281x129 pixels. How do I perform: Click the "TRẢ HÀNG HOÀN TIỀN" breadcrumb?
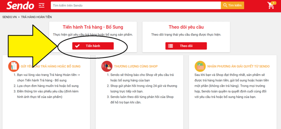(x=36, y=17)
